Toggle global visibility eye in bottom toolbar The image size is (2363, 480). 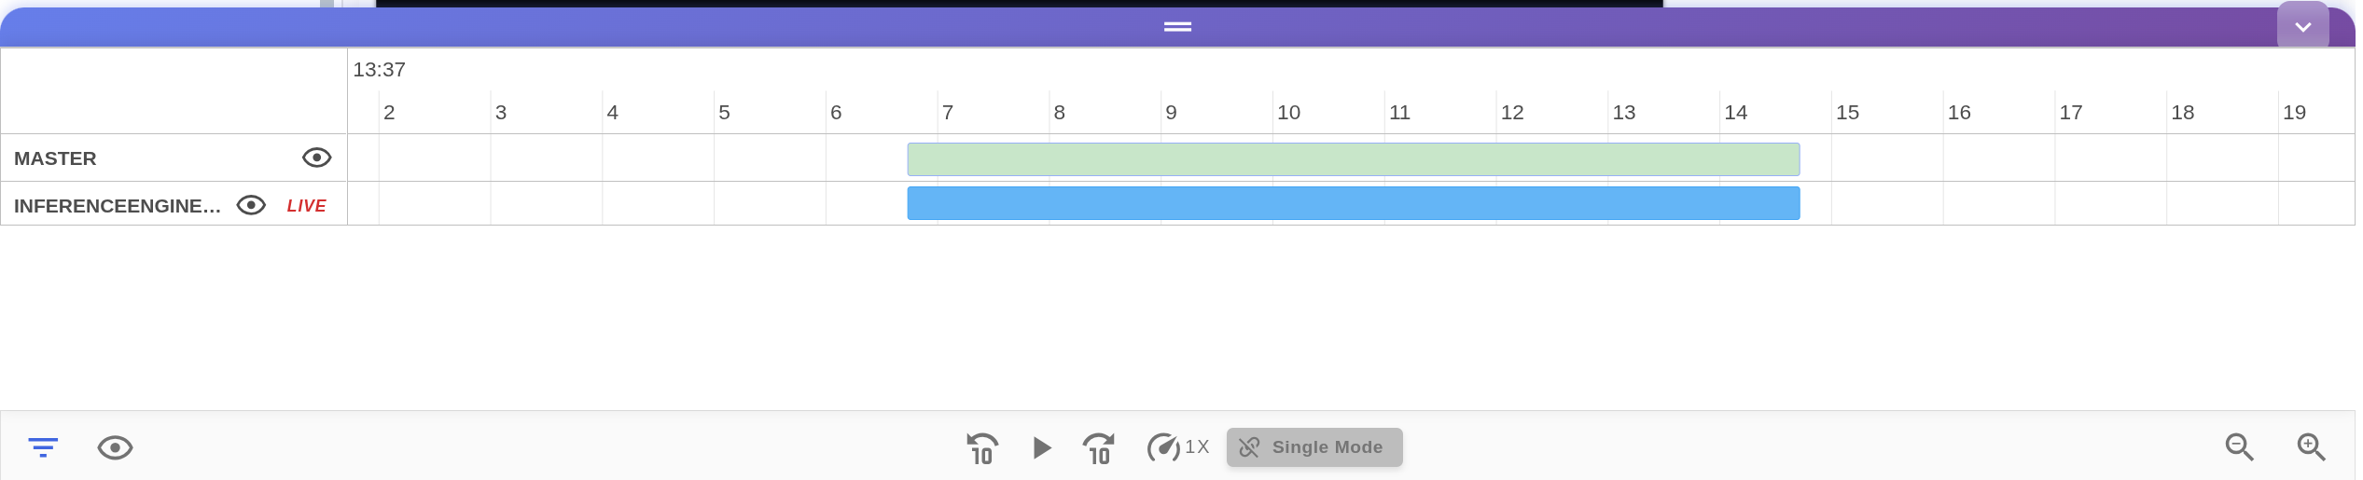click(x=115, y=447)
